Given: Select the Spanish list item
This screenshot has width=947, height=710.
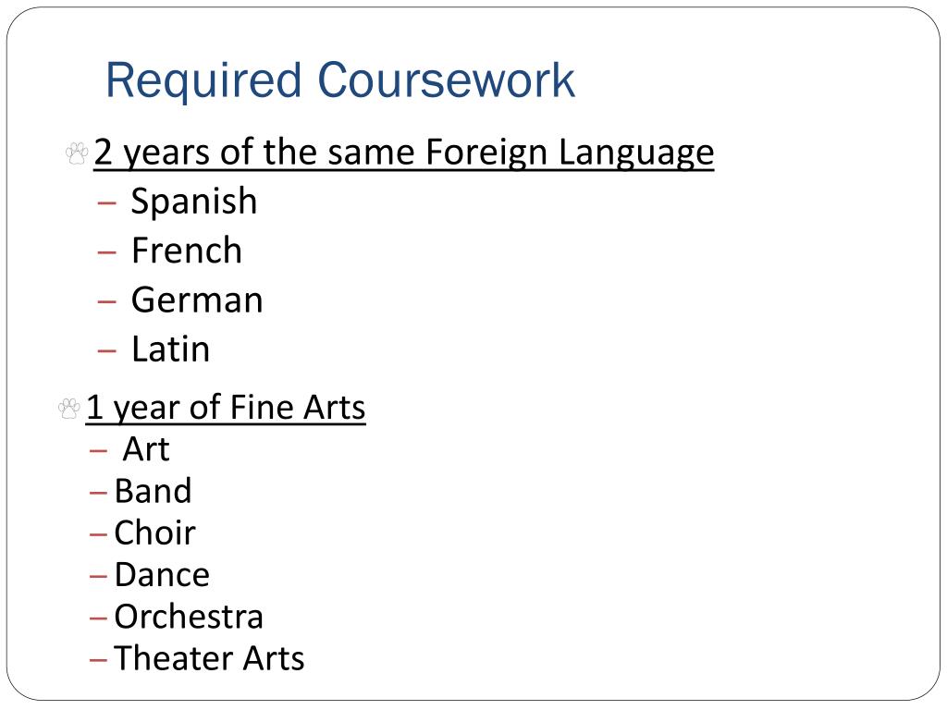Looking at the screenshot, I should click(194, 202).
